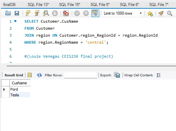Toggle form editor grid icon
This screenshot has height=131, width=176.
(29, 75)
